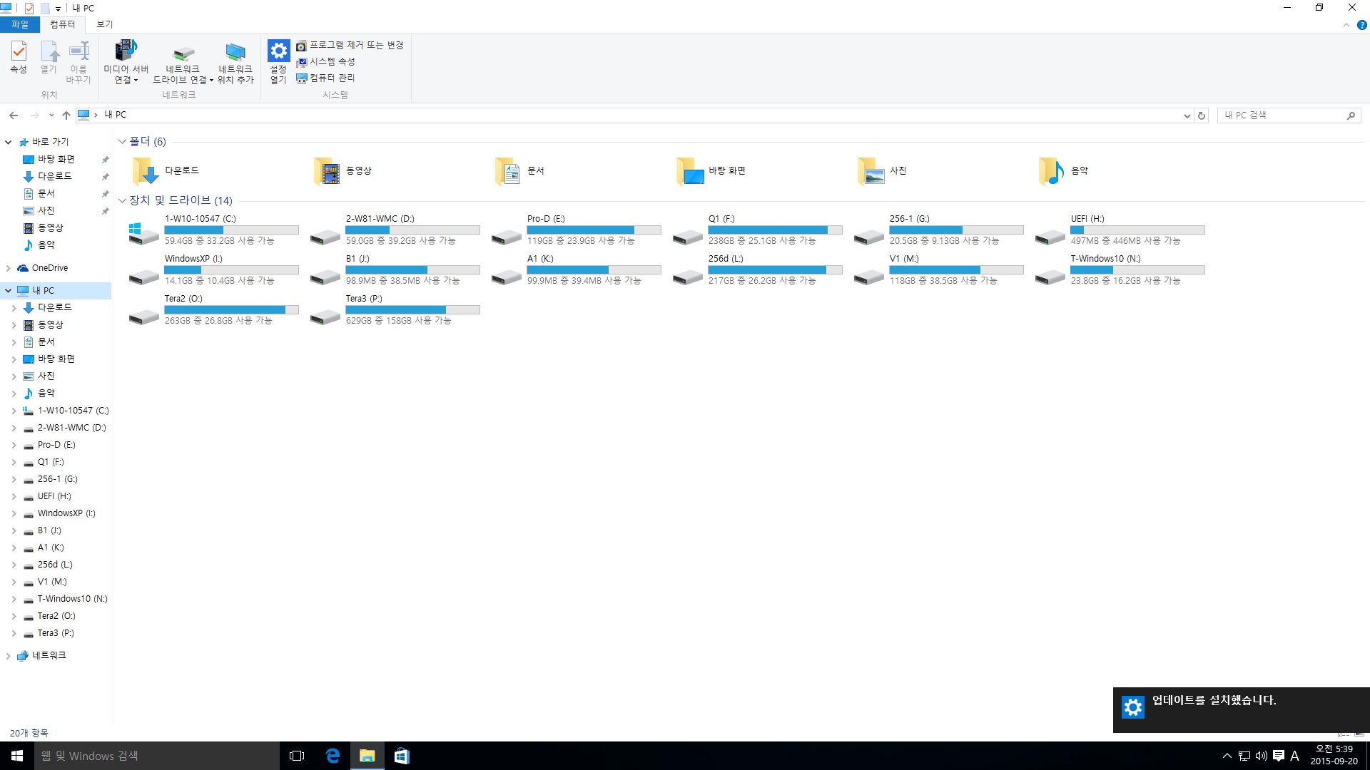Open the blue Help question icon
The width and height of the screenshot is (1370, 770).
click(1361, 25)
